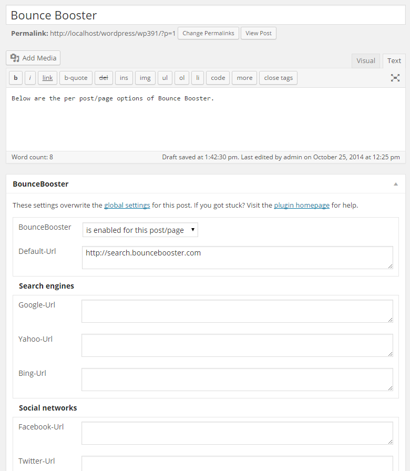Focus the Google-Url text field
410x471 pixels.
point(237,311)
